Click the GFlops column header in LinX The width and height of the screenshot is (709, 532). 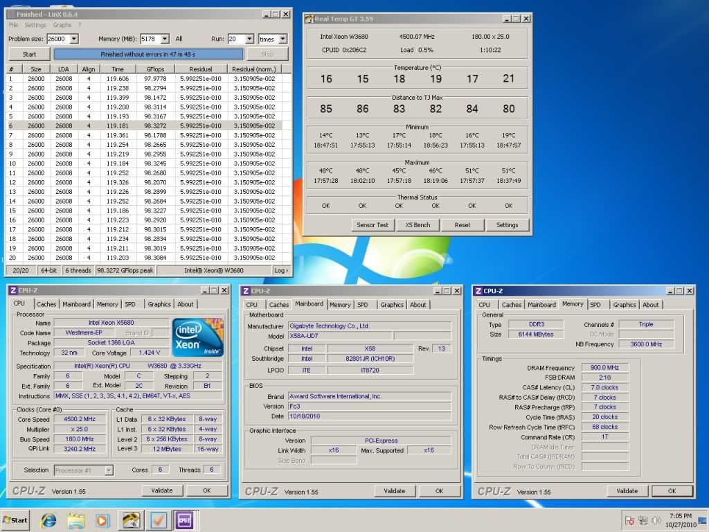point(155,69)
